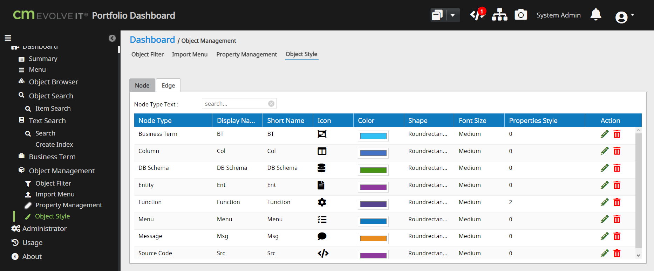Click the DB Schema green color swatch
Screen dimensions: 654x271
pyautogui.click(x=373, y=170)
